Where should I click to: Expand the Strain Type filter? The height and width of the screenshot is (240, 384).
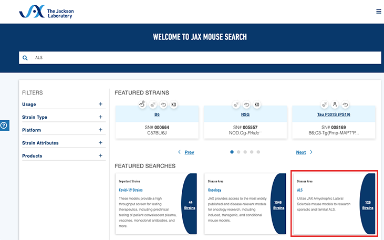[x=100, y=117]
